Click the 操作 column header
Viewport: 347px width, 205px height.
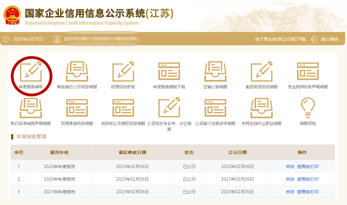[x=302, y=152]
